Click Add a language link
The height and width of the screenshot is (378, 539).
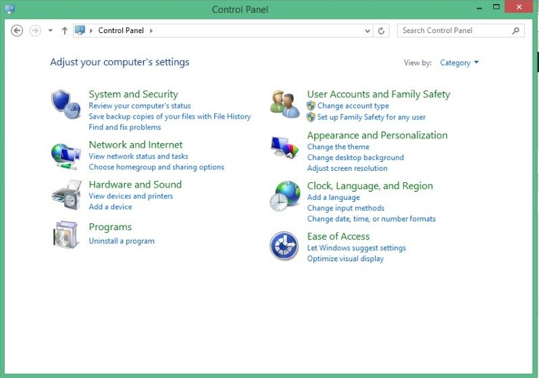pyautogui.click(x=334, y=197)
